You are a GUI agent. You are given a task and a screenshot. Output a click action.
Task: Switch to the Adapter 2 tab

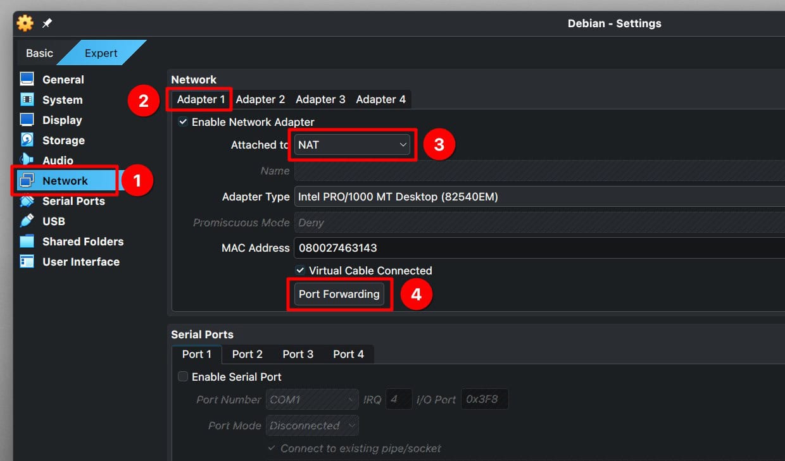coord(260,99)
